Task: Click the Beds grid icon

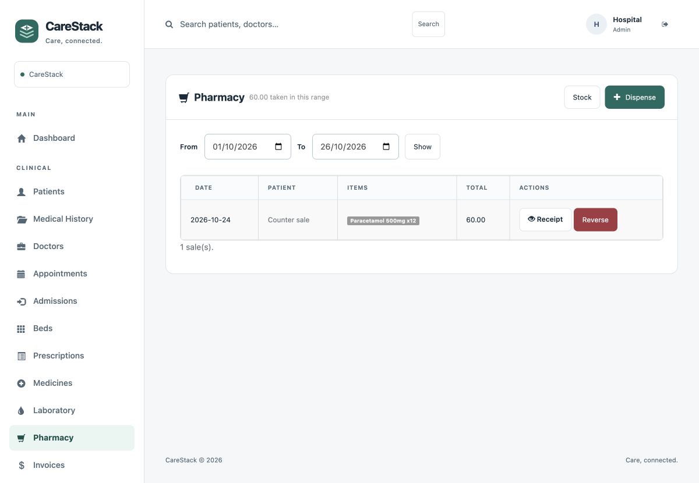Action: coord(22,329)
